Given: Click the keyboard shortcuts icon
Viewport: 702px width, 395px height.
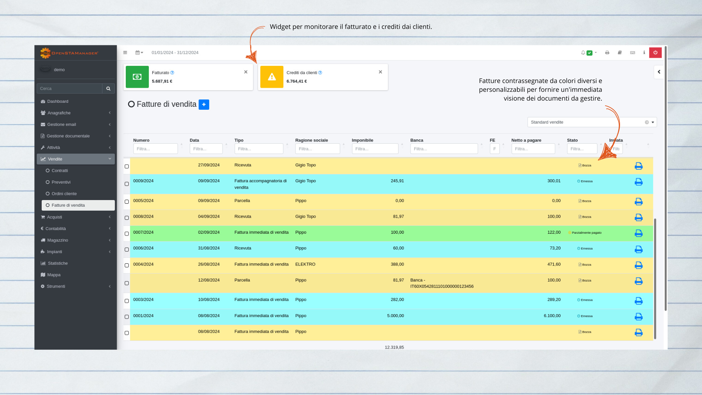Looking at the screenshot, I should point(633,53).
